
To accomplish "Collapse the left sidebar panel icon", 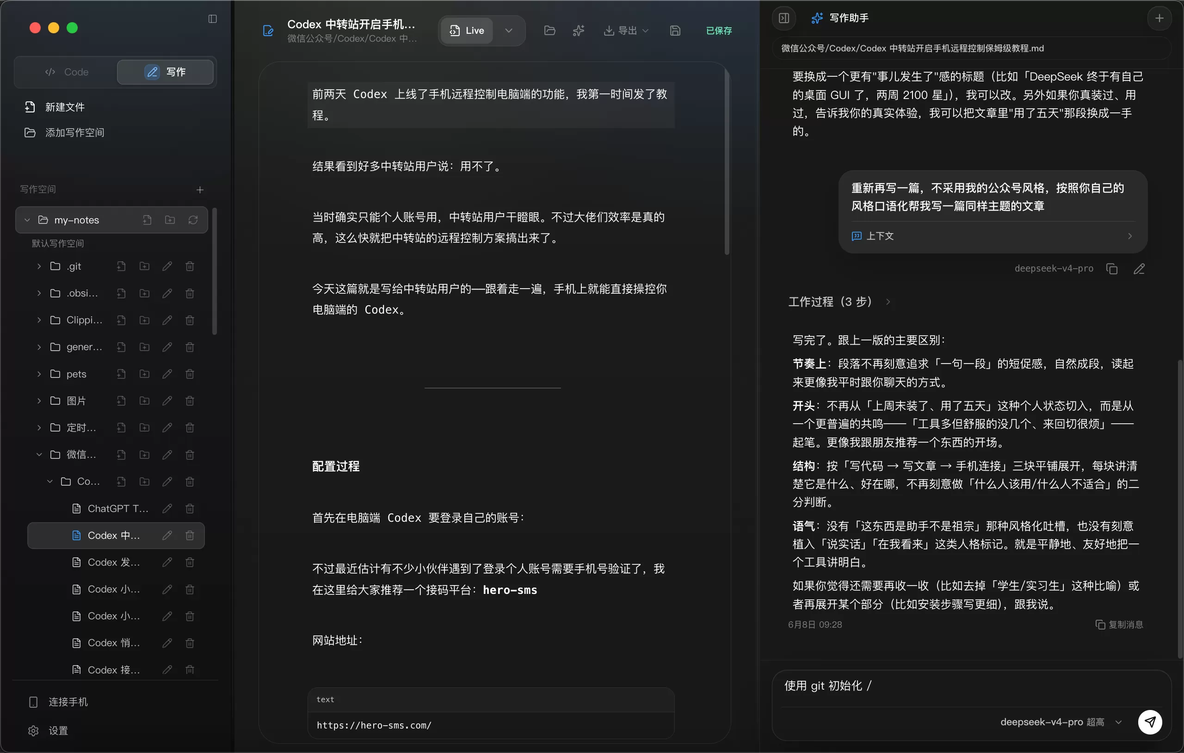I will (212, 19).
